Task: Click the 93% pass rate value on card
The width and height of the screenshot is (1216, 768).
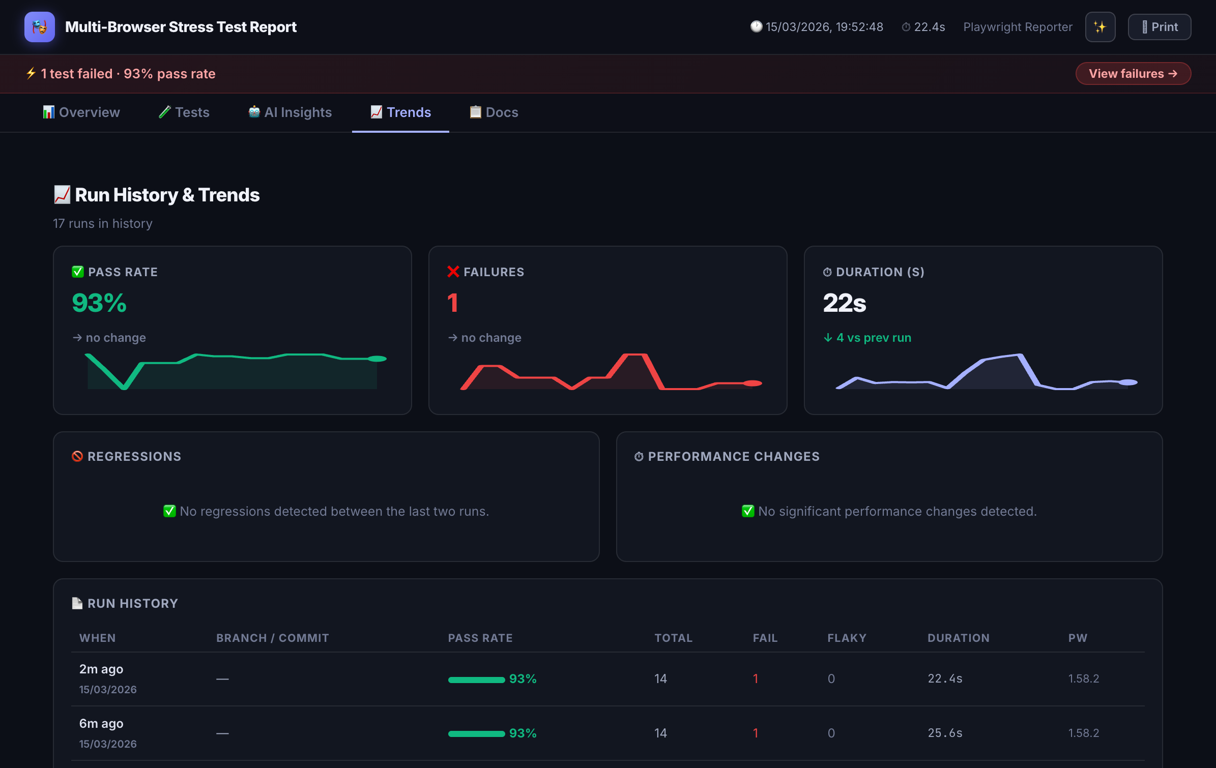Action: (99, 303)
